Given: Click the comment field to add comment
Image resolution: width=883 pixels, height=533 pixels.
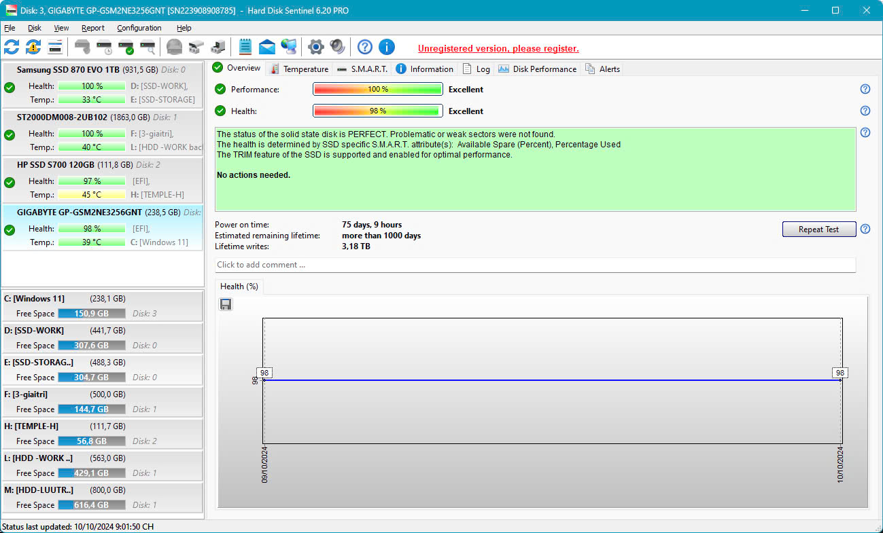Looking at the screenshot, I should tap(535, 265).
